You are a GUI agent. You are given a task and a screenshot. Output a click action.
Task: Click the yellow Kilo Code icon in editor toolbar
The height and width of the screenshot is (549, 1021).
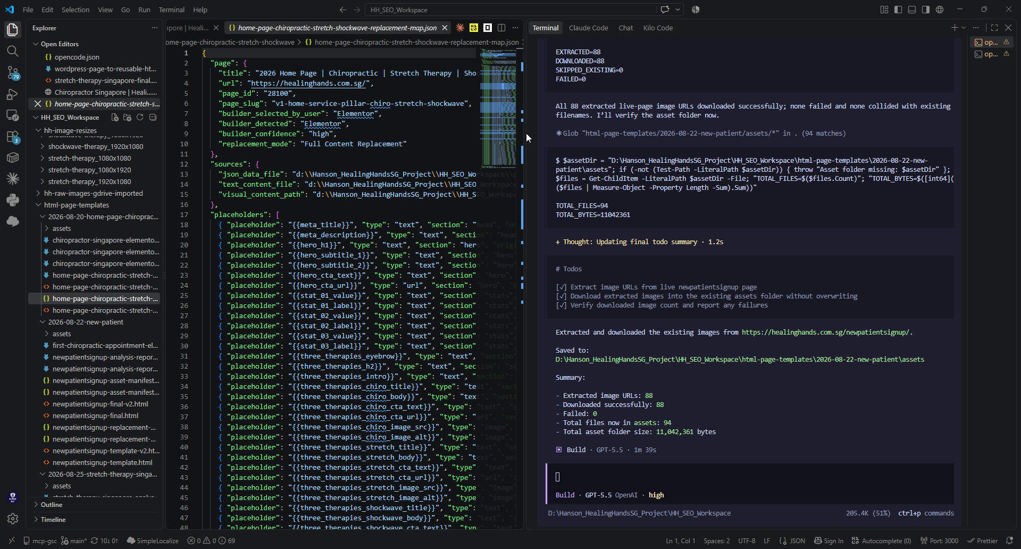click(474, 28)
